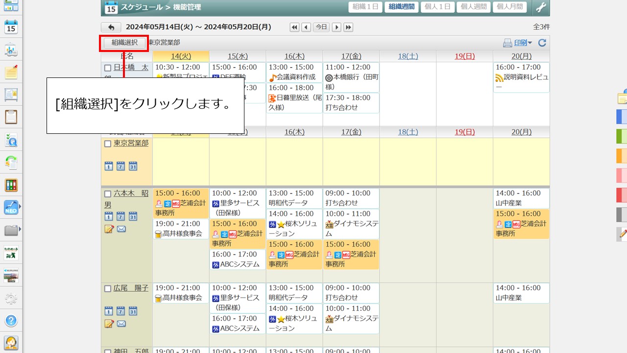Open the wrench settings icon in header
The width and height of the screenshot is (627, 353).
[540, 7]
